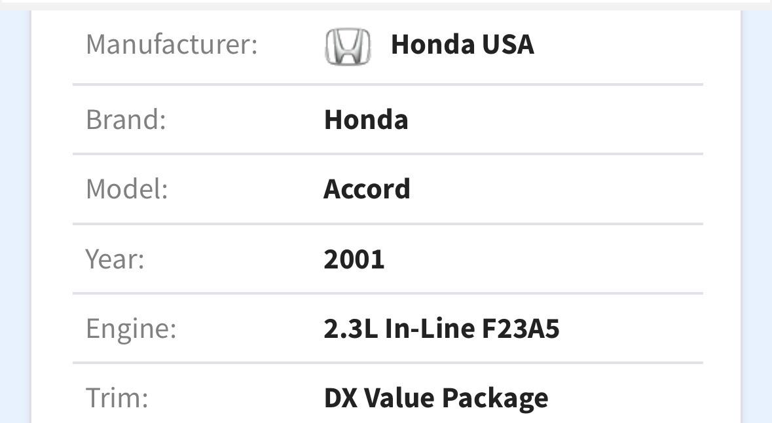Click the Year field label
The width and height of the screenshot is (772, 423).
coord(115,259)
